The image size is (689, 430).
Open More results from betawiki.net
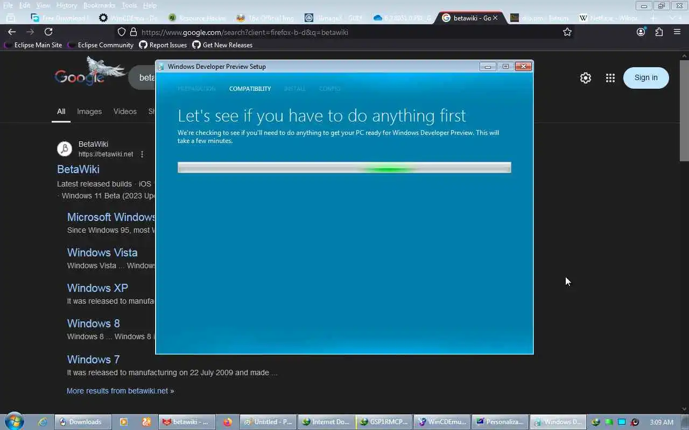pyautogui.click(x=121, y=391)
